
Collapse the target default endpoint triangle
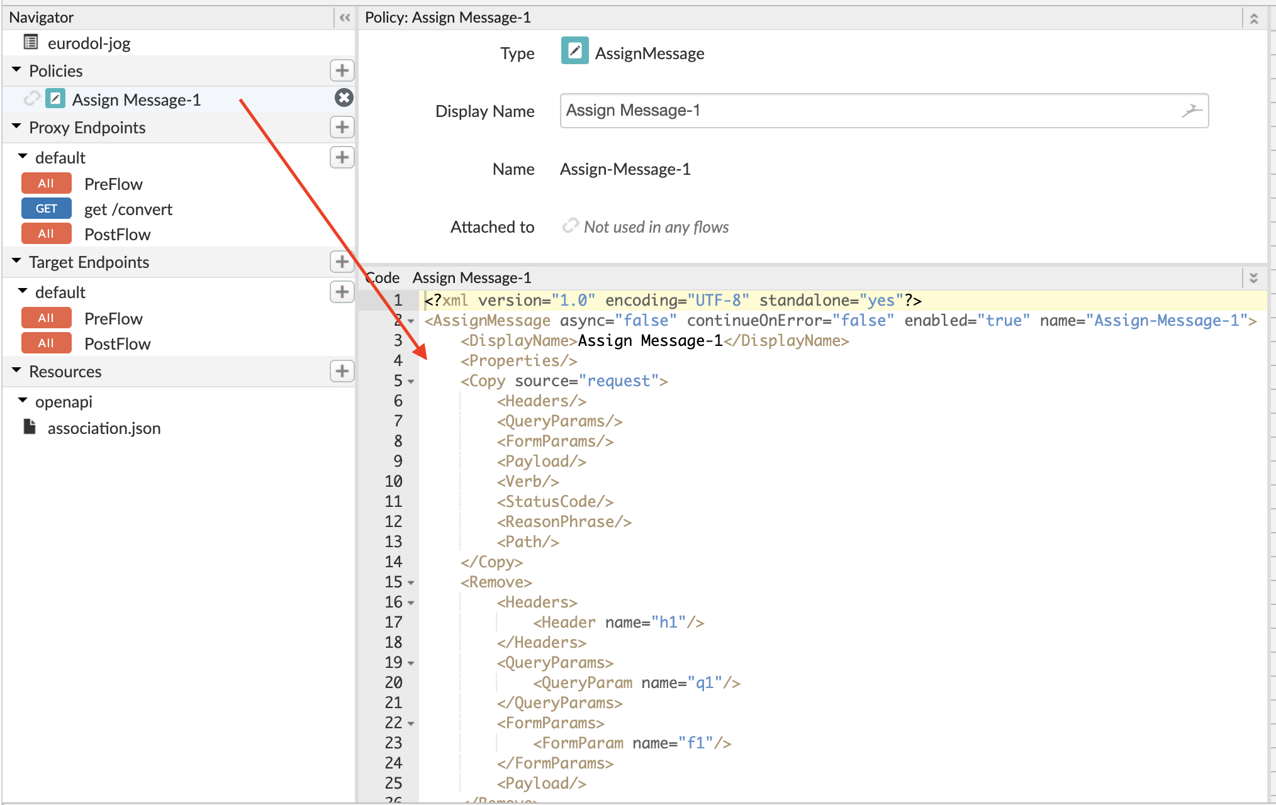23,291
